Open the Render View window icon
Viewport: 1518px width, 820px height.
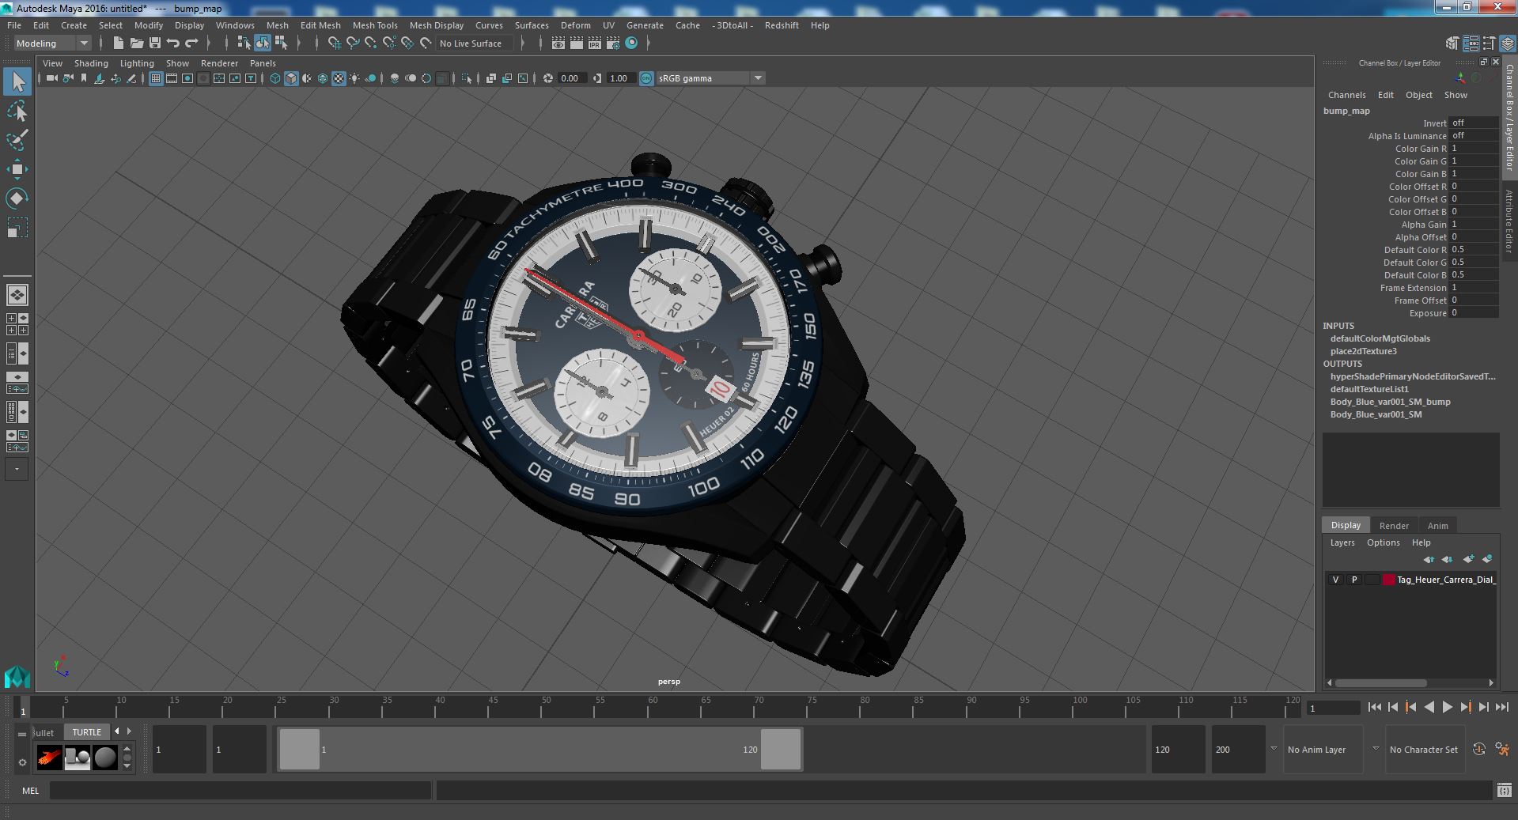pos(558,43)
